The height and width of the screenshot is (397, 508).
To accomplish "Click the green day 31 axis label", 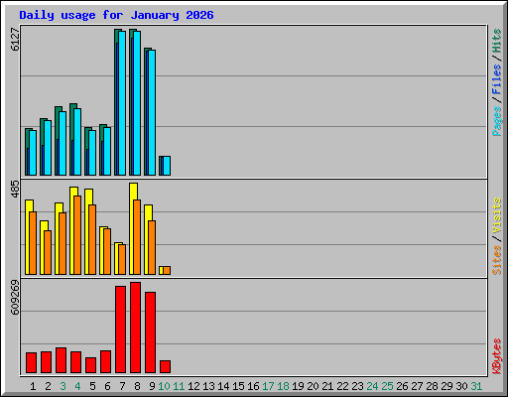I will (476, 386).
